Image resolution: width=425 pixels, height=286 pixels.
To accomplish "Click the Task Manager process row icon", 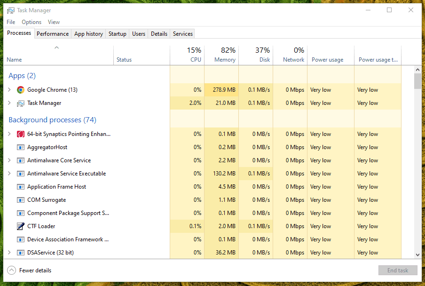I will [21, 103].
